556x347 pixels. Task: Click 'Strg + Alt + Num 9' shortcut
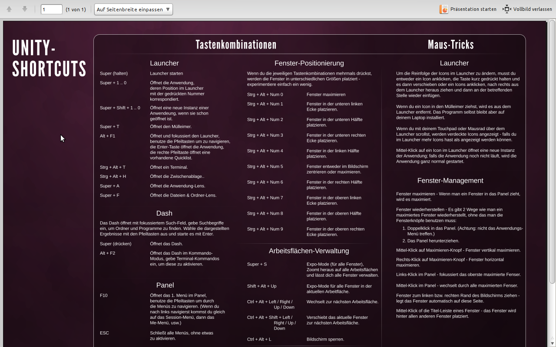[265, 229]
